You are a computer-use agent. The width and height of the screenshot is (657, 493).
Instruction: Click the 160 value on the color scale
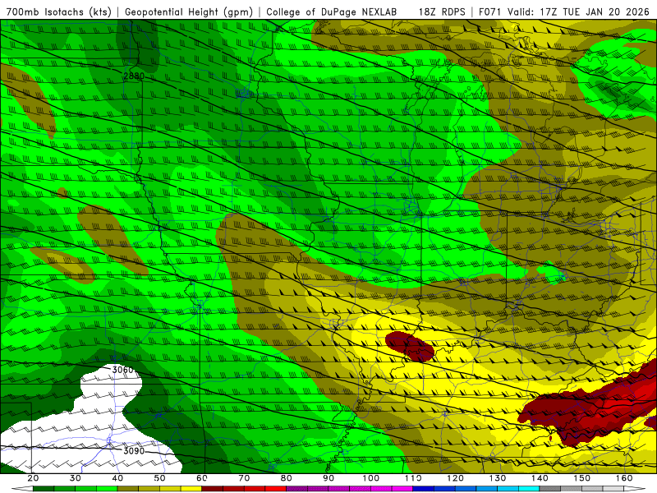(624, 478)
